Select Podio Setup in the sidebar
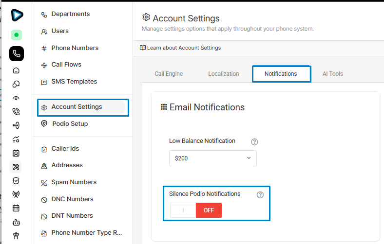384x244 pixels. [70, 124]
